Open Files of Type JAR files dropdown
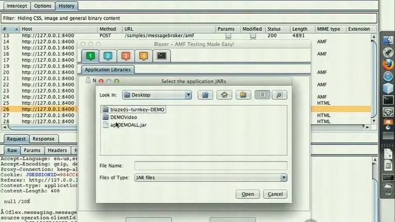 (210, 178)
